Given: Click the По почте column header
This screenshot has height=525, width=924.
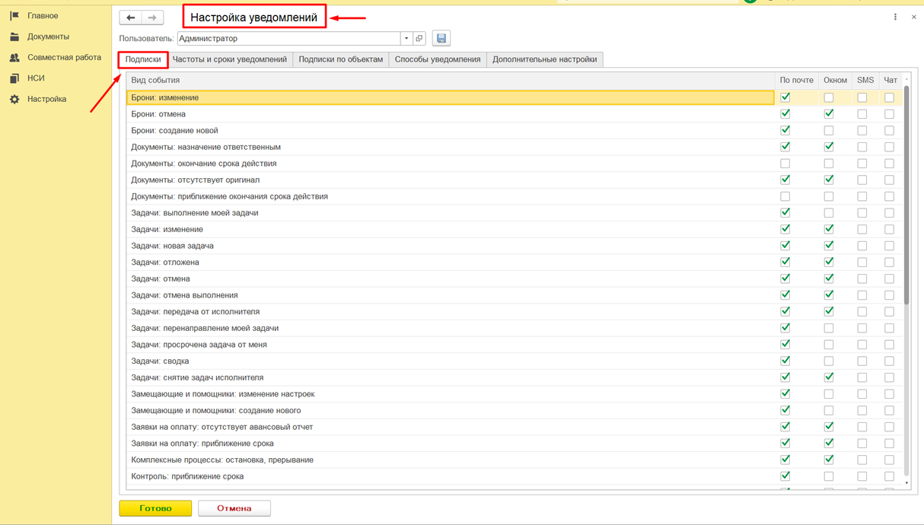Looking at the screenshot, I should [797, 80].
